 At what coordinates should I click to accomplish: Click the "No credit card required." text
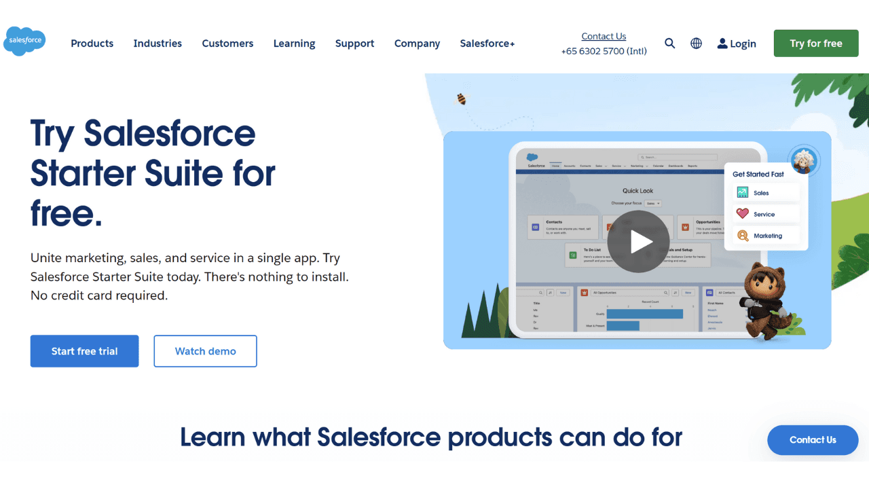(99, 295)
